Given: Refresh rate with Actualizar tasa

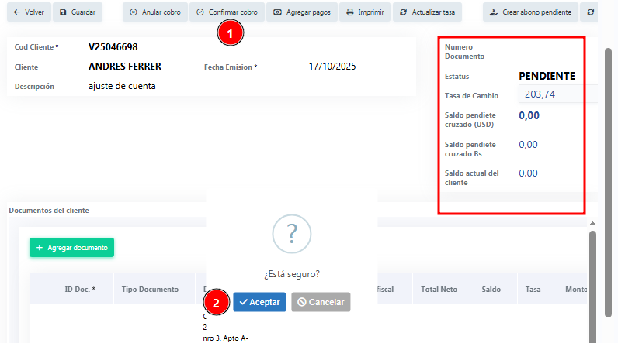Looking at the screenshot, I should (428, 12).
